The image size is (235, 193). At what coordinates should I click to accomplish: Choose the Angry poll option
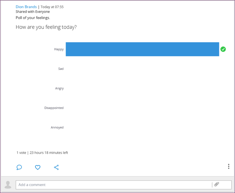(59, 88)
